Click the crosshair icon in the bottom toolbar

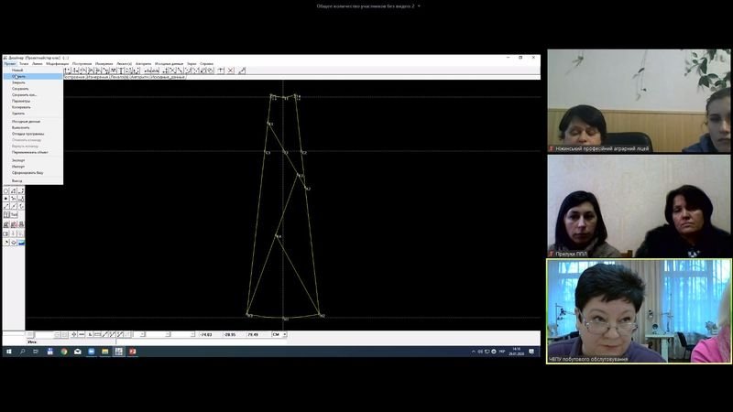(73, 334)
